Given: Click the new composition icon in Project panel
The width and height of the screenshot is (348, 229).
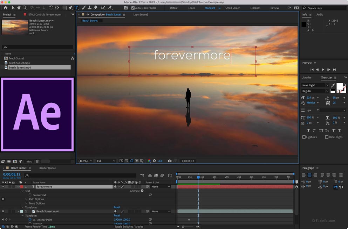Looking at the screenshot, I should 15,162.
